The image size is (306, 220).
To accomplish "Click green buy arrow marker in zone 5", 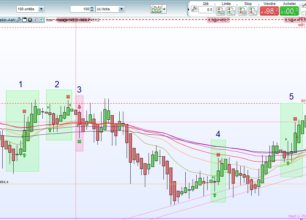I will point(288,163).
